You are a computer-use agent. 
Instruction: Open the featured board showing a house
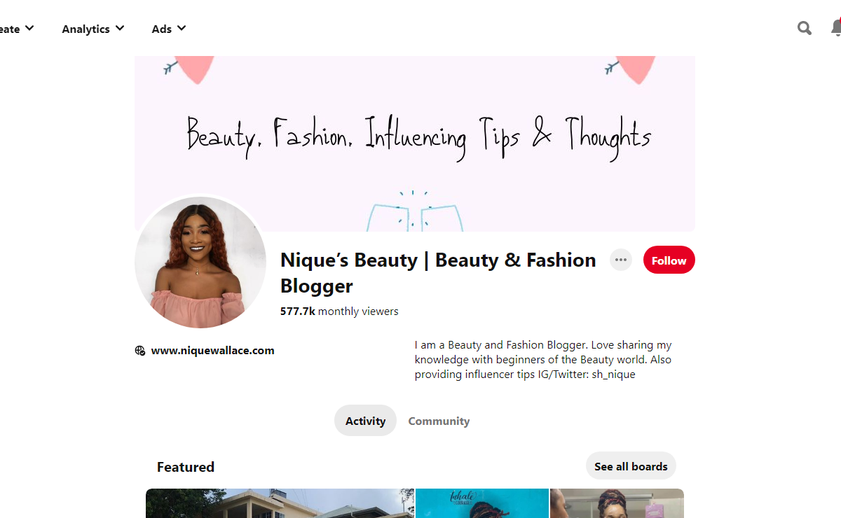click(280, 504)
